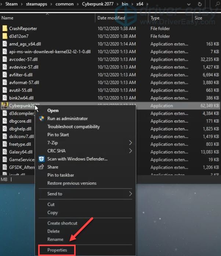Viewport: 221px width, 256px height.
Task: Click the admin shield icon beside Run as administrator
Action: click(x=41, y=119)
